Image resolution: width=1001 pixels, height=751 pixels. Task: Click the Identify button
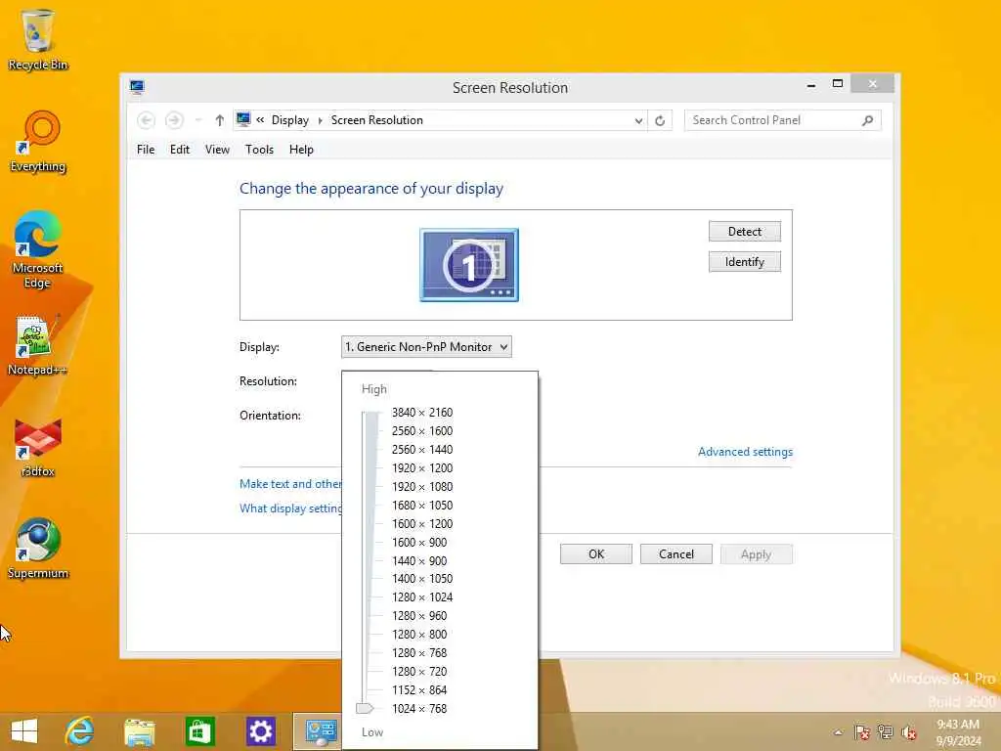pyautogui.click(x=744, y=262)
